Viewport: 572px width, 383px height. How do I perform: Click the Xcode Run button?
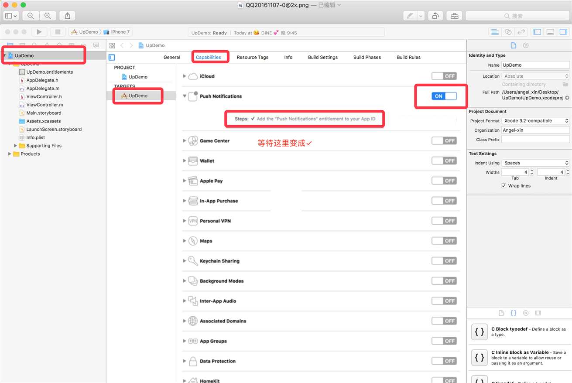point(39,32)
